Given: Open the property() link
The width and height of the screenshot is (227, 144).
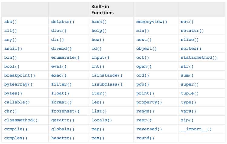Looking at the screenshot, I should click(x=149, y=102).
